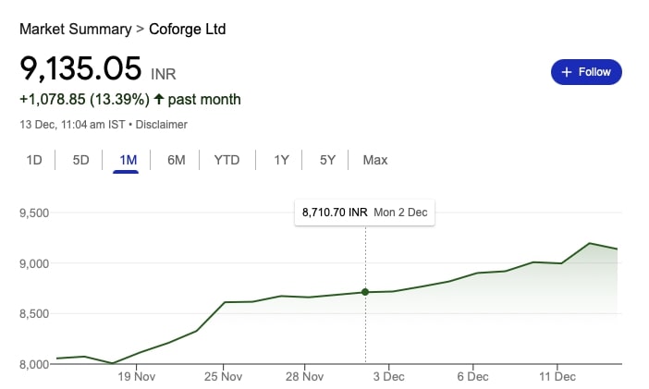Open the Disclaimer link
This screenshot has width=649, height=389.
tap(162, 125)
